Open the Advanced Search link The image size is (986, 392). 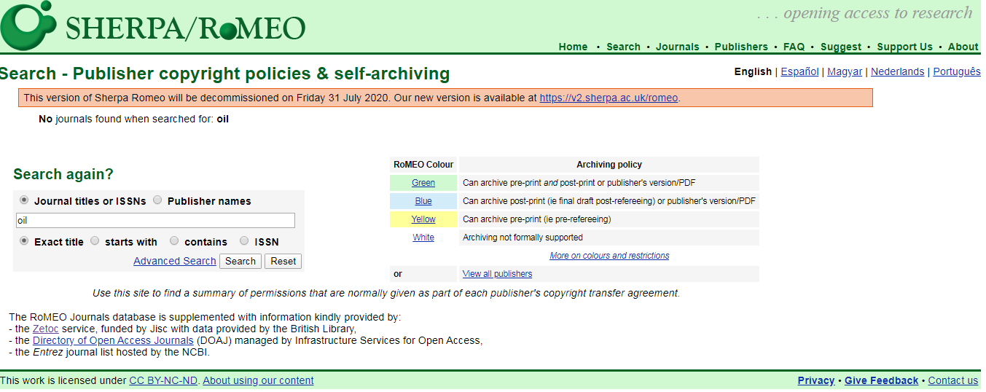(x=175, y=261)
